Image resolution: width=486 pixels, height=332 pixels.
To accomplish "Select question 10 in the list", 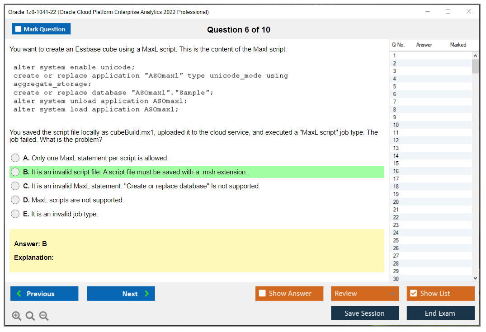I will coord(396,125).
